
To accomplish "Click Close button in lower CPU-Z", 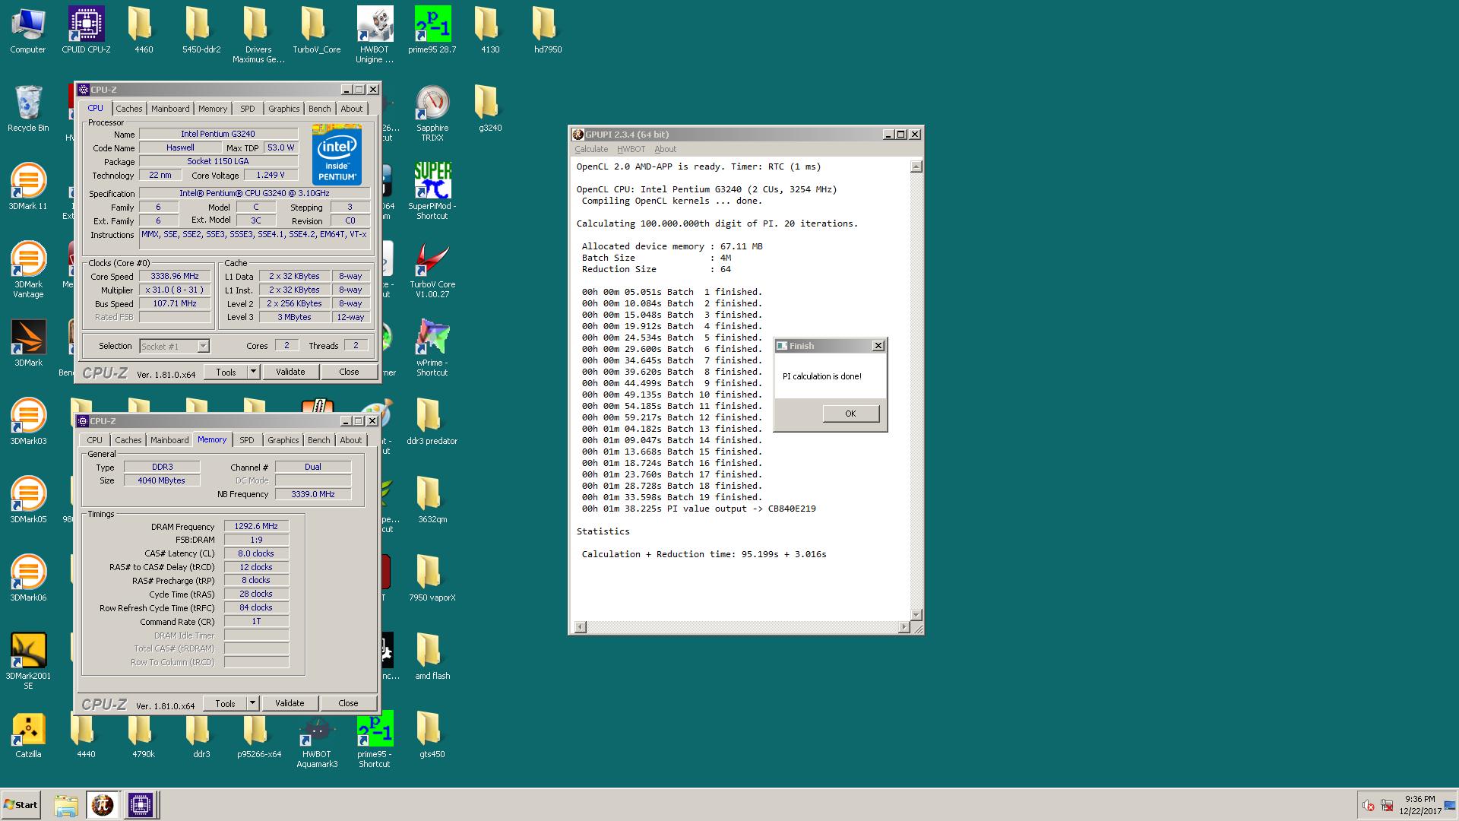I will click(348, 703).
